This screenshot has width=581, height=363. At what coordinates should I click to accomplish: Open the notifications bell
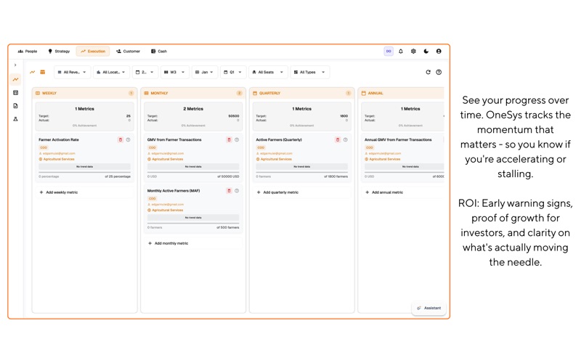click(401, 51)
